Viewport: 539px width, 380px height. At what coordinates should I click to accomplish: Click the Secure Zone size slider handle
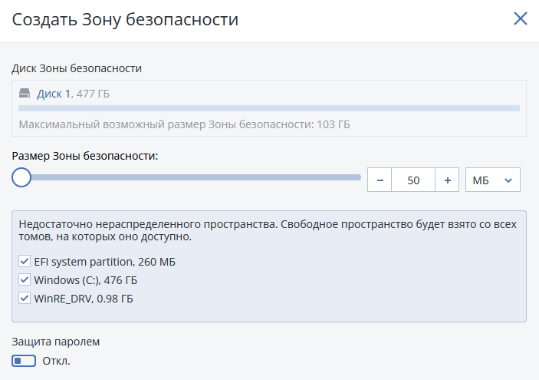point(21,178)
